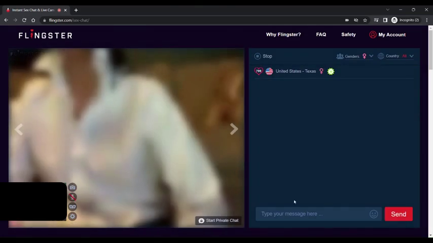Click the United States flag icon

click(x=269, y=71)
